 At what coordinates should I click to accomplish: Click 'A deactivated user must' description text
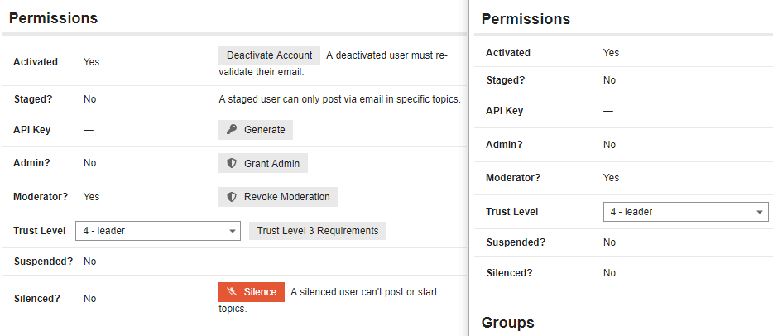pos(334,64)
